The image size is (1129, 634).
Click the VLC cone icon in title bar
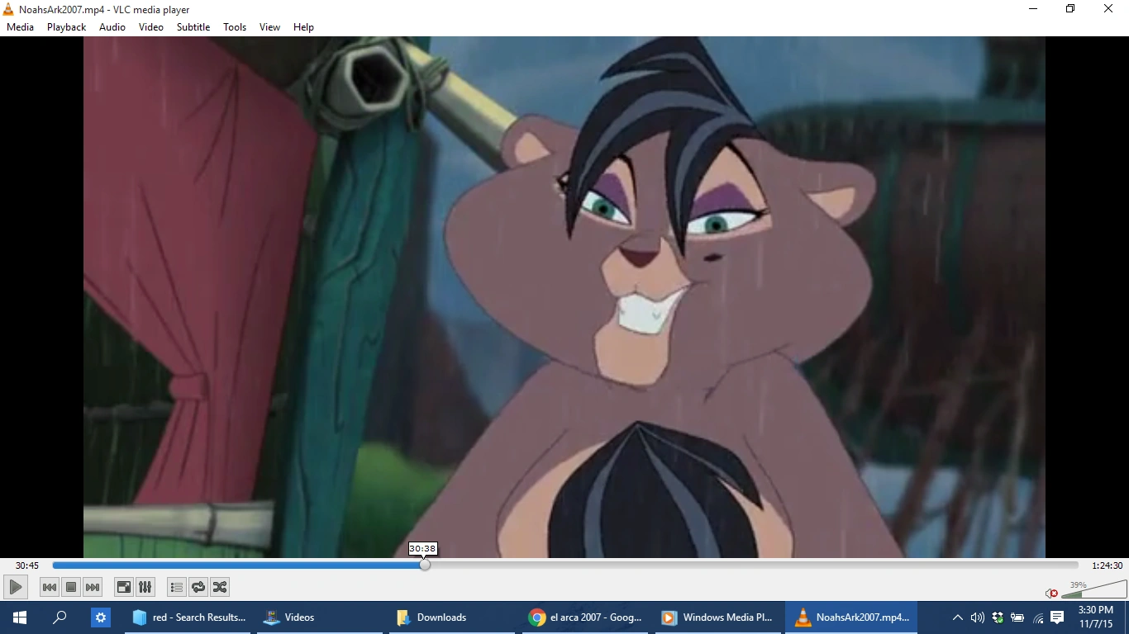coord(9,10)
